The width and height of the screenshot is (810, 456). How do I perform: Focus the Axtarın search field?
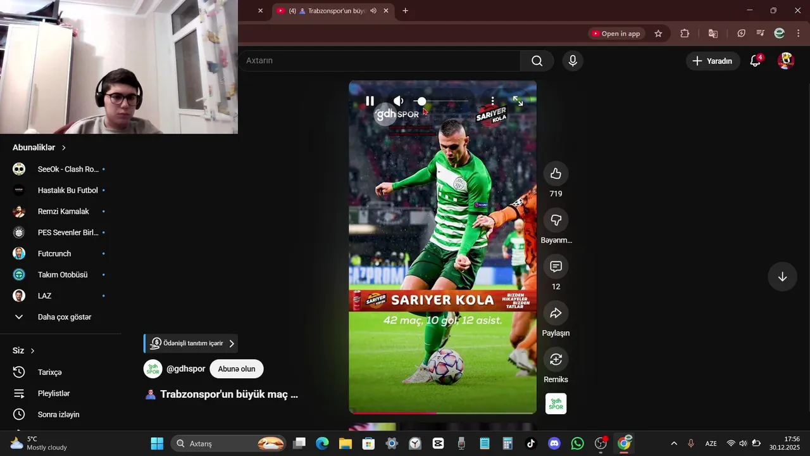380,61
